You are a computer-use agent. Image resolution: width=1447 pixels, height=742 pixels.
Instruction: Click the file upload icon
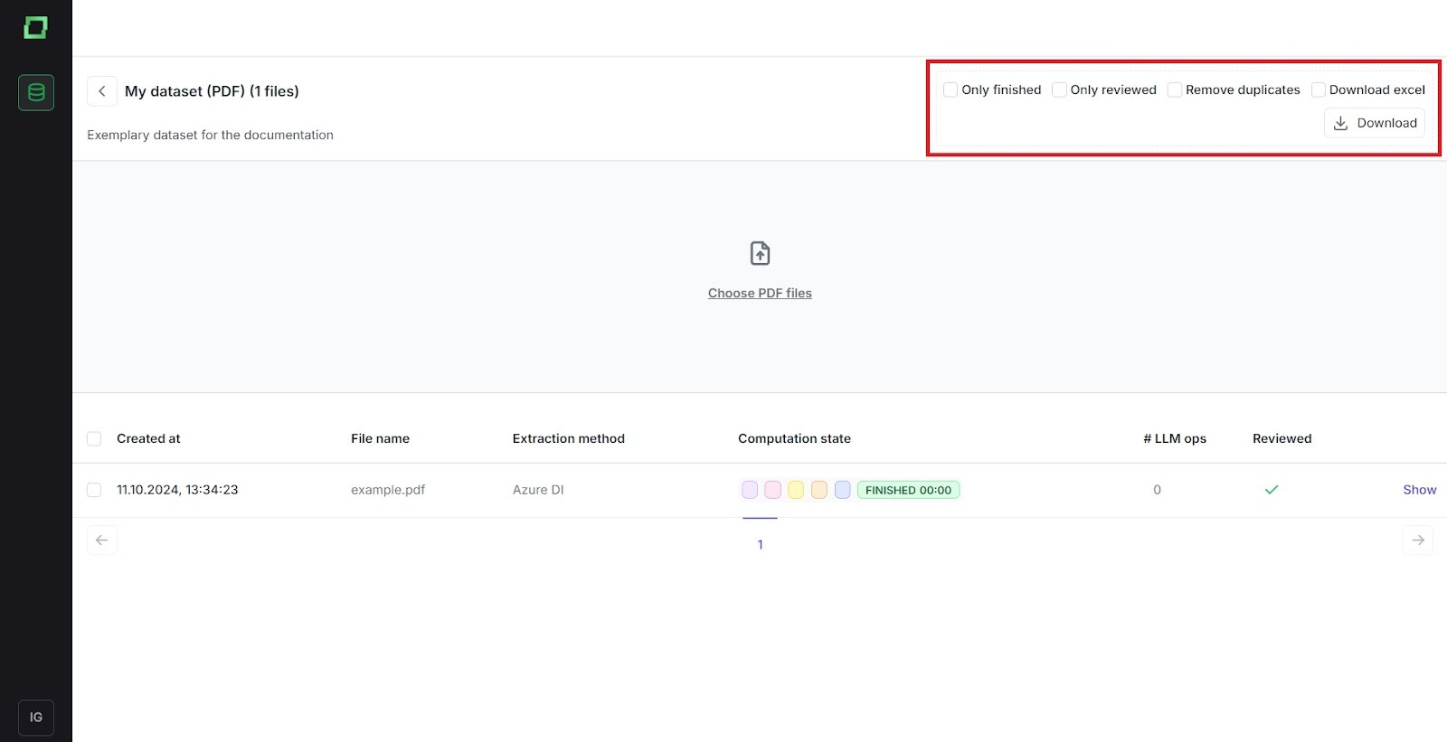pyautogui.click(x=760, y=253)
